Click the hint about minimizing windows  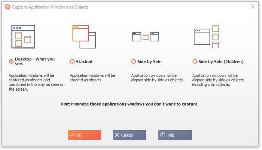pos(130,104)
